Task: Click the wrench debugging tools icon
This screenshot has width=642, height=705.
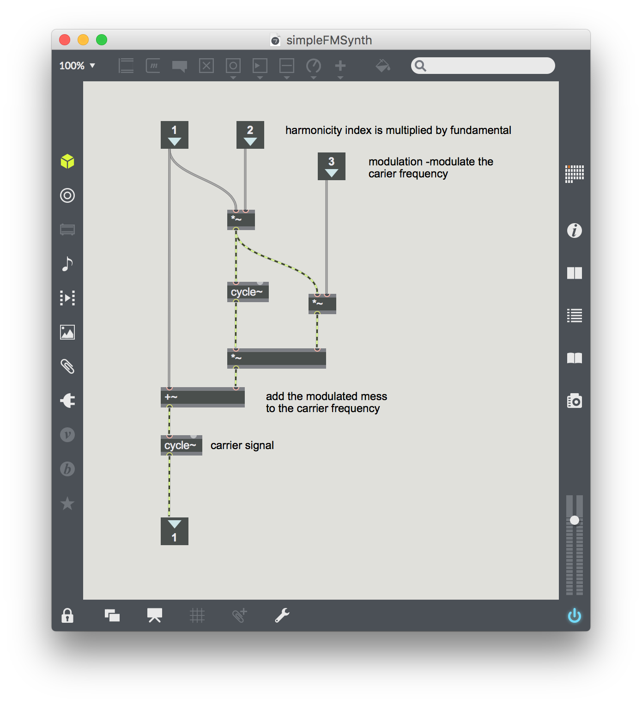Action: (282, 615)
